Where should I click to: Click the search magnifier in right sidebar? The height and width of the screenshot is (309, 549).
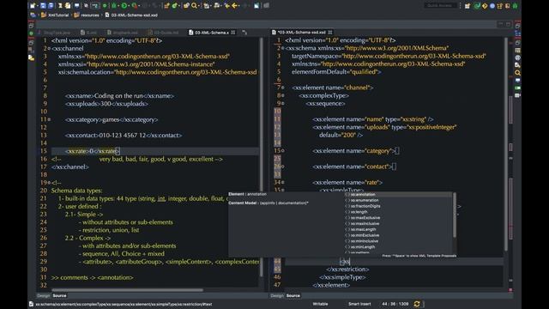(517, 73)
